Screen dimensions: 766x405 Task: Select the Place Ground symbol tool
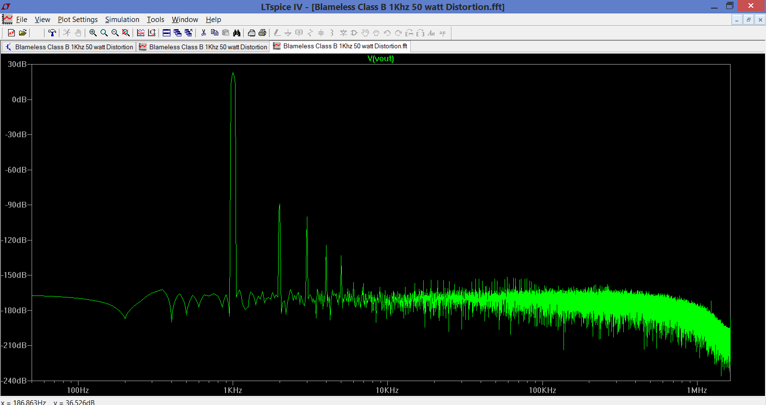(288, 33)
